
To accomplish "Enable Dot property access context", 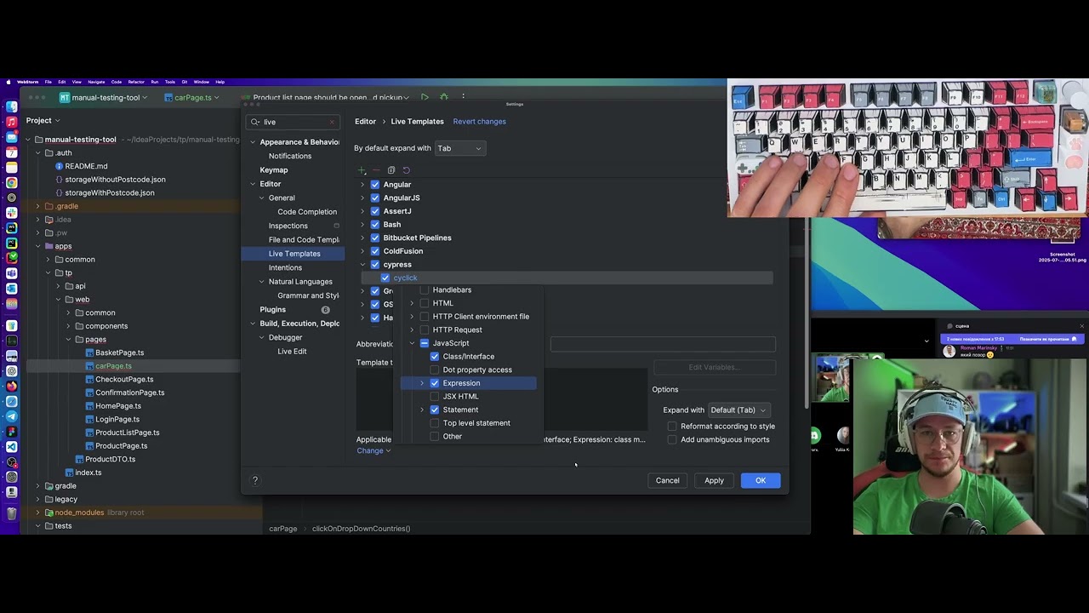I will point(435,370).
